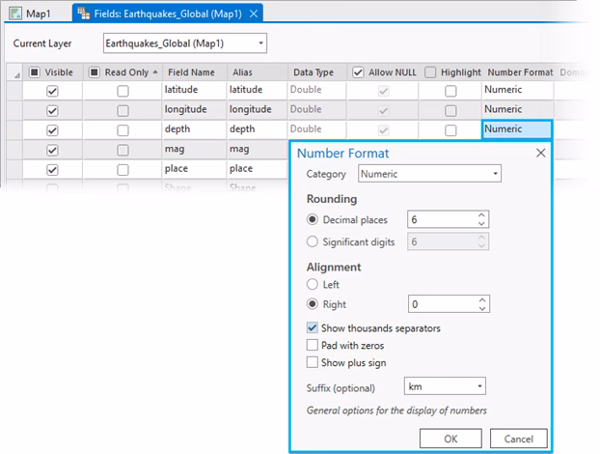
Task: Select the Left alignment radio button
Action: 313,284
